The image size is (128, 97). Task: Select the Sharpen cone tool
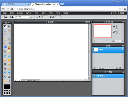point(9,56)
